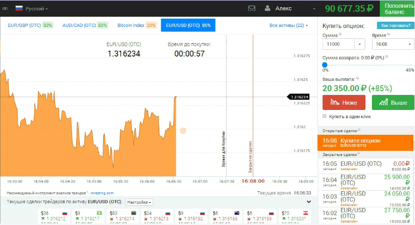
Task: Click the info icon beside Открытые сделки
Action: click(x=358, y=130)
